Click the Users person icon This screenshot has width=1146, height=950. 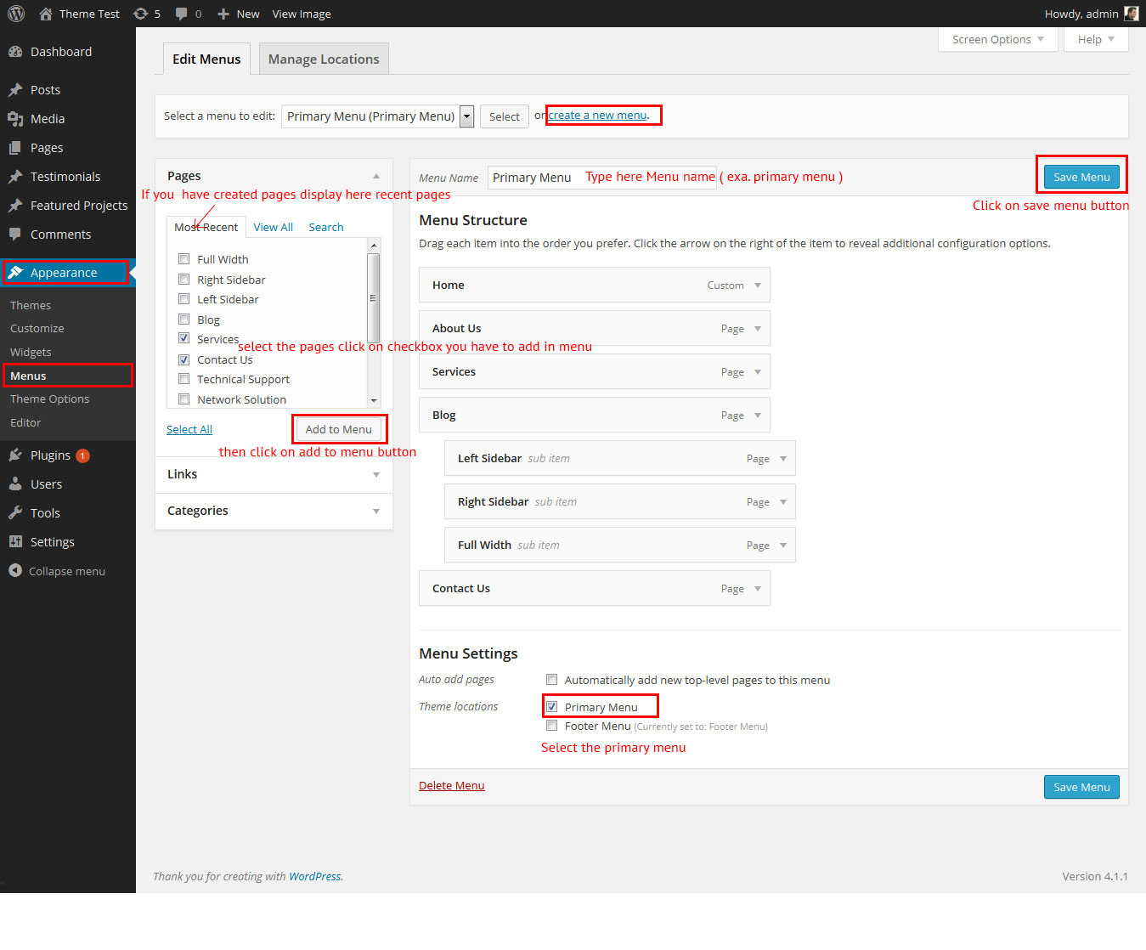point(15,484)
